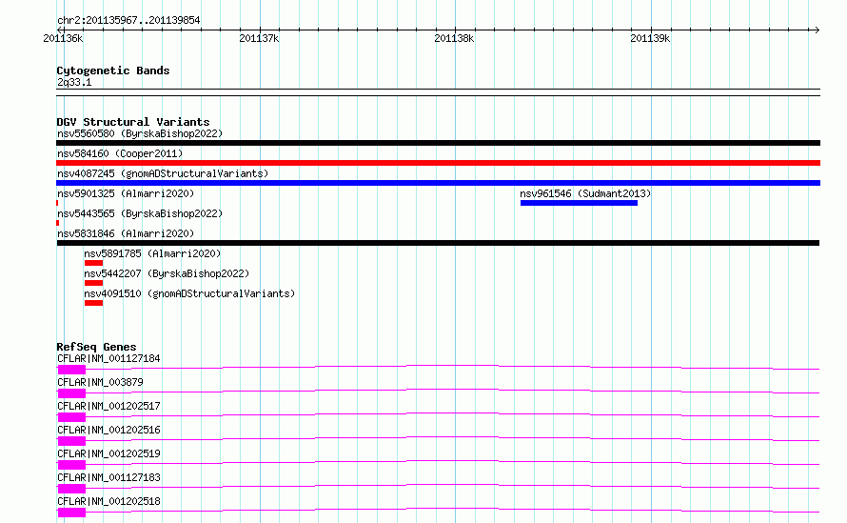
Task: Open CFLAR|NM_001202516 transcript label
Action: [108, 430]
